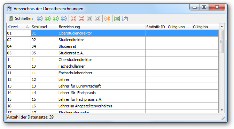Minimize the Dienstbezeichnungen window
234x129 pixels.
[195, 7]
